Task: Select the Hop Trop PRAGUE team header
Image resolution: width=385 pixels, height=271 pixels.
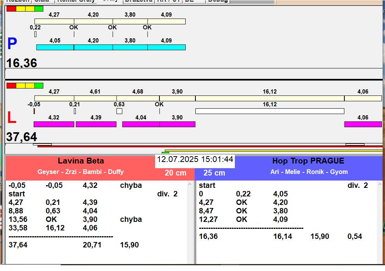Action: pyautogui.click(x=308, y=161)
